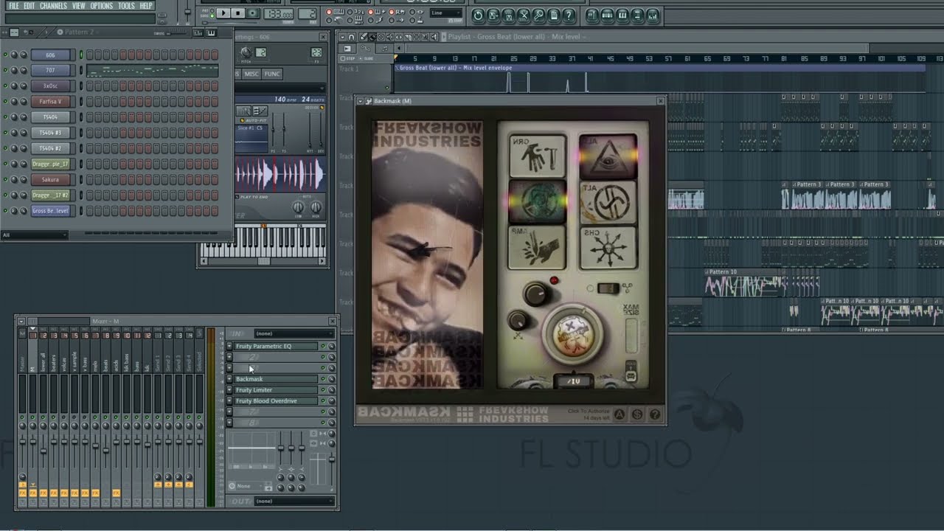944x531 pixels.
Task: Switch to the FUNC tab in channel settings
Action: click(x=272, y=74)
